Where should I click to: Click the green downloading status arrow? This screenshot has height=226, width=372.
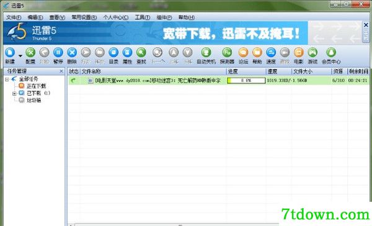click(x=73, y=81)
